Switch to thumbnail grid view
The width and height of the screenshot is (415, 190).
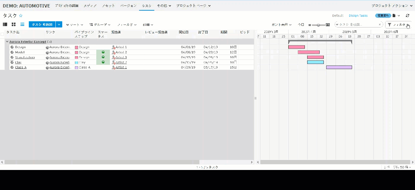[13, 24]
